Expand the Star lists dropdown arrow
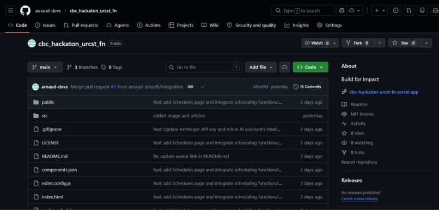The image size is (439, 210). click(x=426, y=43)
